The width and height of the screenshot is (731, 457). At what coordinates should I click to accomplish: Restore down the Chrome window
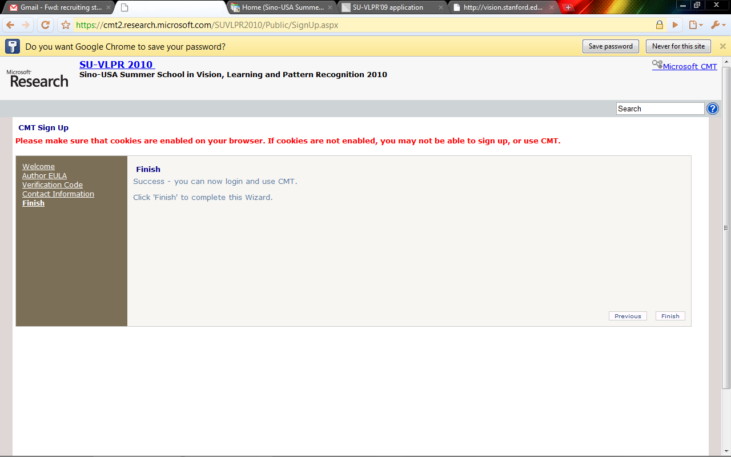(697, 5)
